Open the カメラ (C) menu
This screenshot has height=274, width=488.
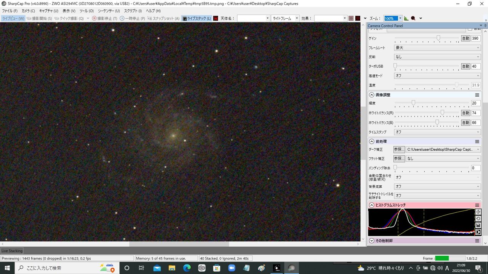click(28, 11)
